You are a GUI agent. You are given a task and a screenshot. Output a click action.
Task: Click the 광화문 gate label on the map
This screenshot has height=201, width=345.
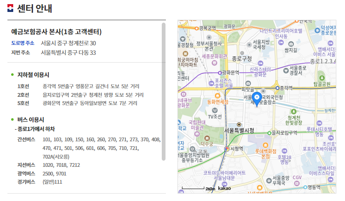tap(229, 26)
